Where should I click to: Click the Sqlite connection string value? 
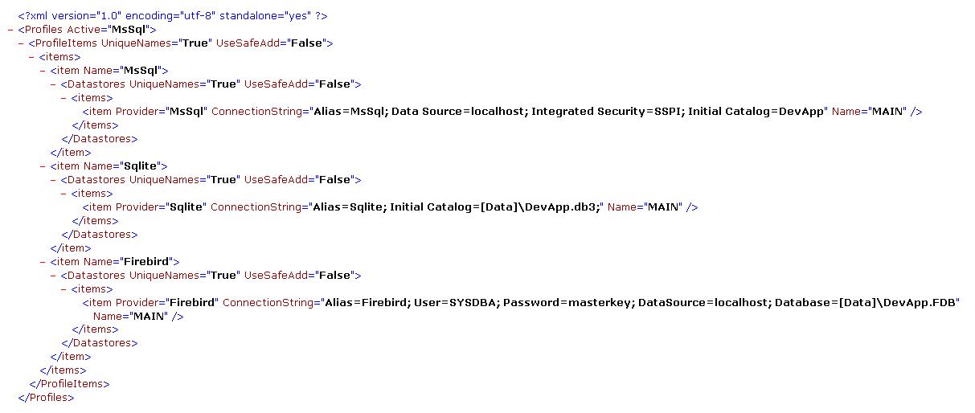point(457,207)
